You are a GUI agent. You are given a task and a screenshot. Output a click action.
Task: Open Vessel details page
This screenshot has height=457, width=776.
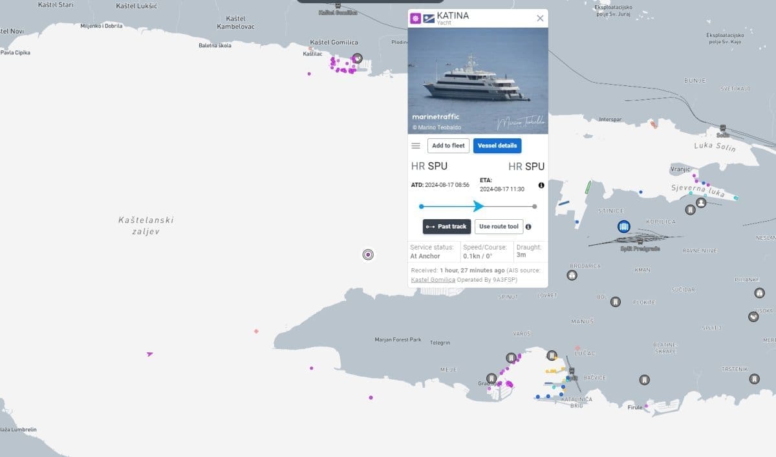[x=497, y=146]
